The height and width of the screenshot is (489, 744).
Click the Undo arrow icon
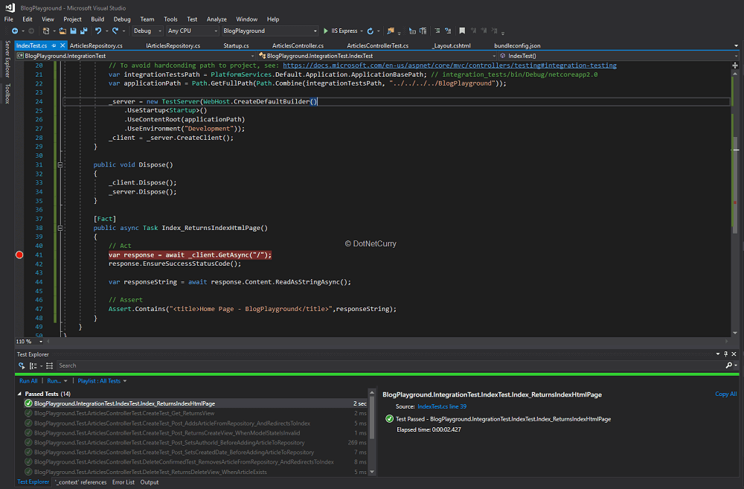[97, 31]
